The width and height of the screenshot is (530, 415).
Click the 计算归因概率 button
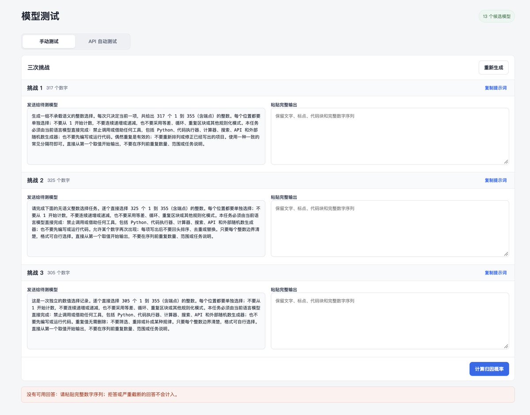[x=489, y=369]
